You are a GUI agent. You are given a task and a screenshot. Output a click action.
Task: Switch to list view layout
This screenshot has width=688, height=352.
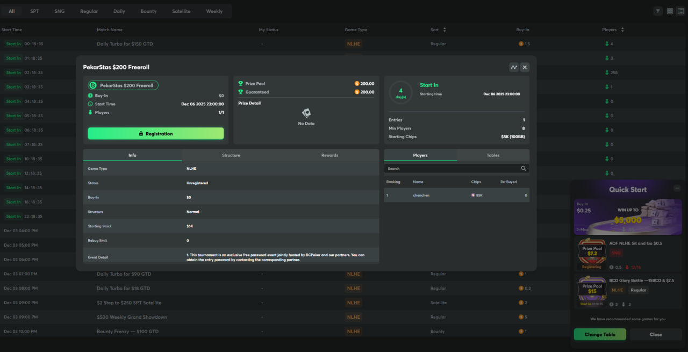pos(680,11)
